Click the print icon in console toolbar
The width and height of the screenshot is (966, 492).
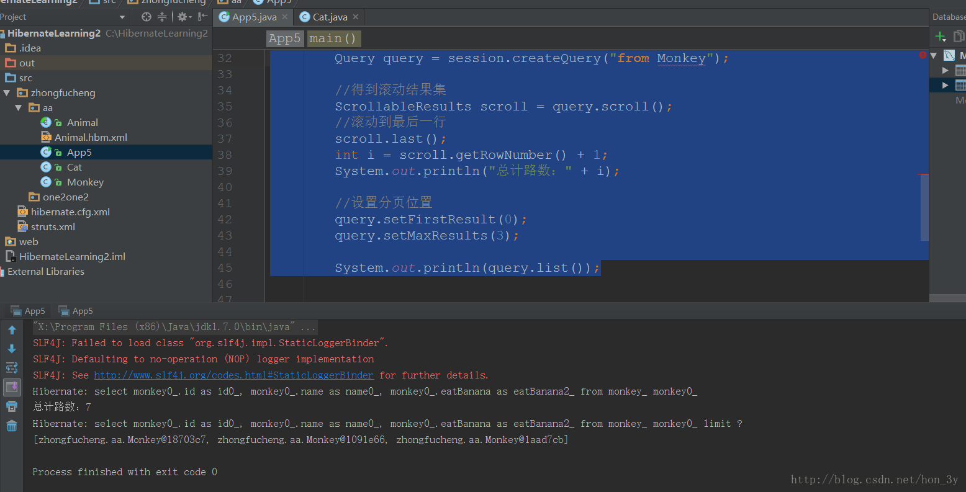click(x=12, y=406)
